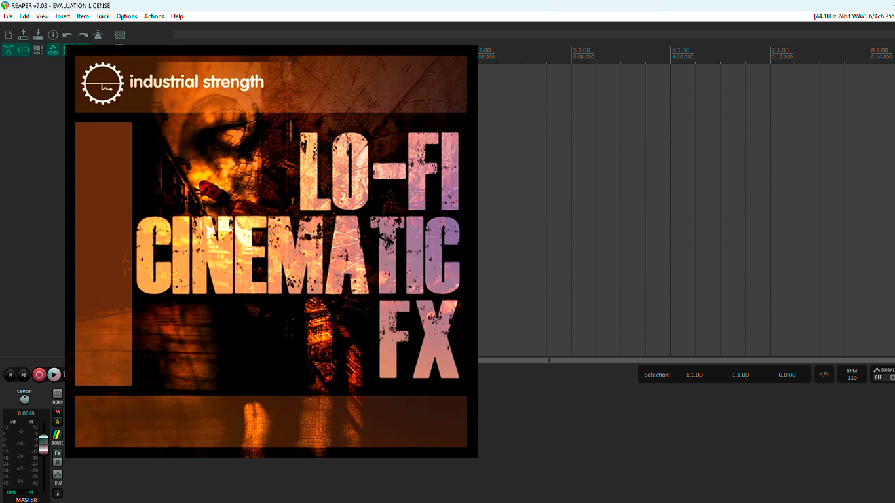Screen dimensions: 895x503
Task: Click the Play button
Action: pyautogui.click(x=54, y=375)
